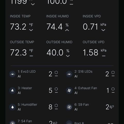Viewport: 124px width, 124px height.
Task: Tap the inside humidity upward trend arrow
Action: click(x=67, y=30)
